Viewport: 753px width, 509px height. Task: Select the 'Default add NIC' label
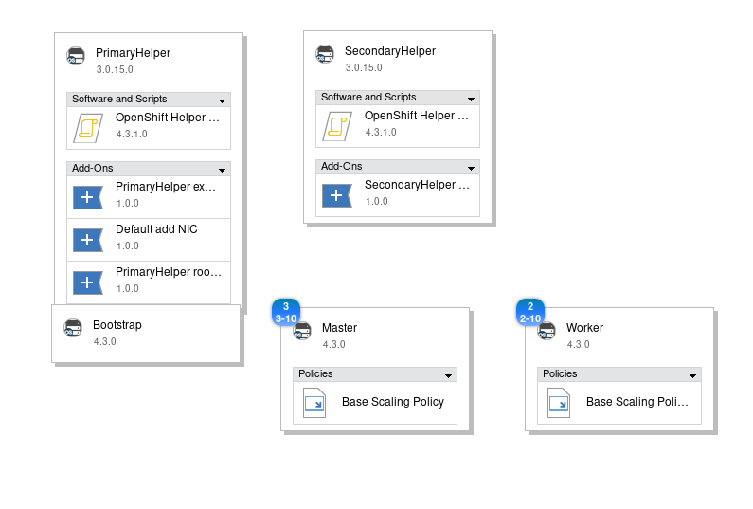pos(156,229)
